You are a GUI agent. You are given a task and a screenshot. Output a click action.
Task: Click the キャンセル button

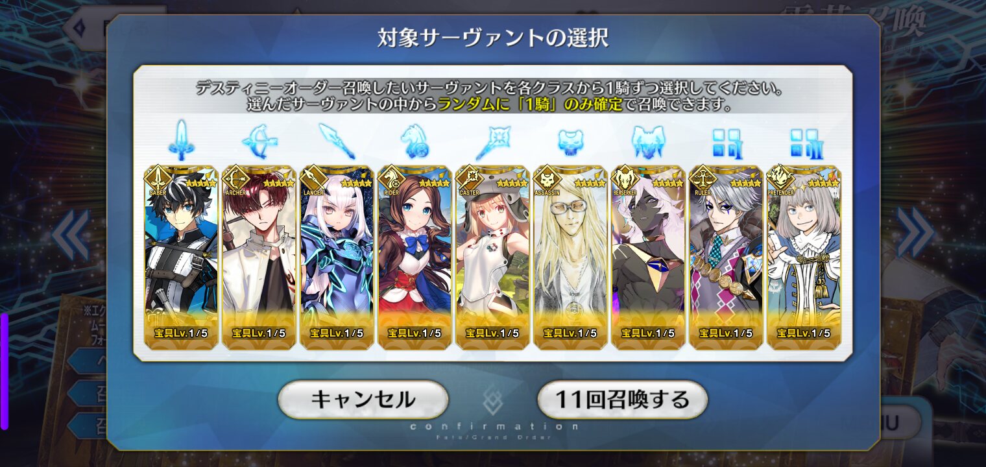tap(363, 400)
